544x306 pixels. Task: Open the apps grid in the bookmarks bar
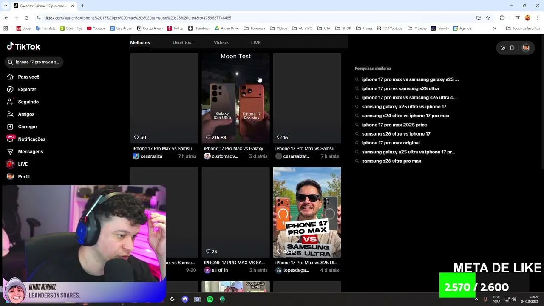pos(6,28)
